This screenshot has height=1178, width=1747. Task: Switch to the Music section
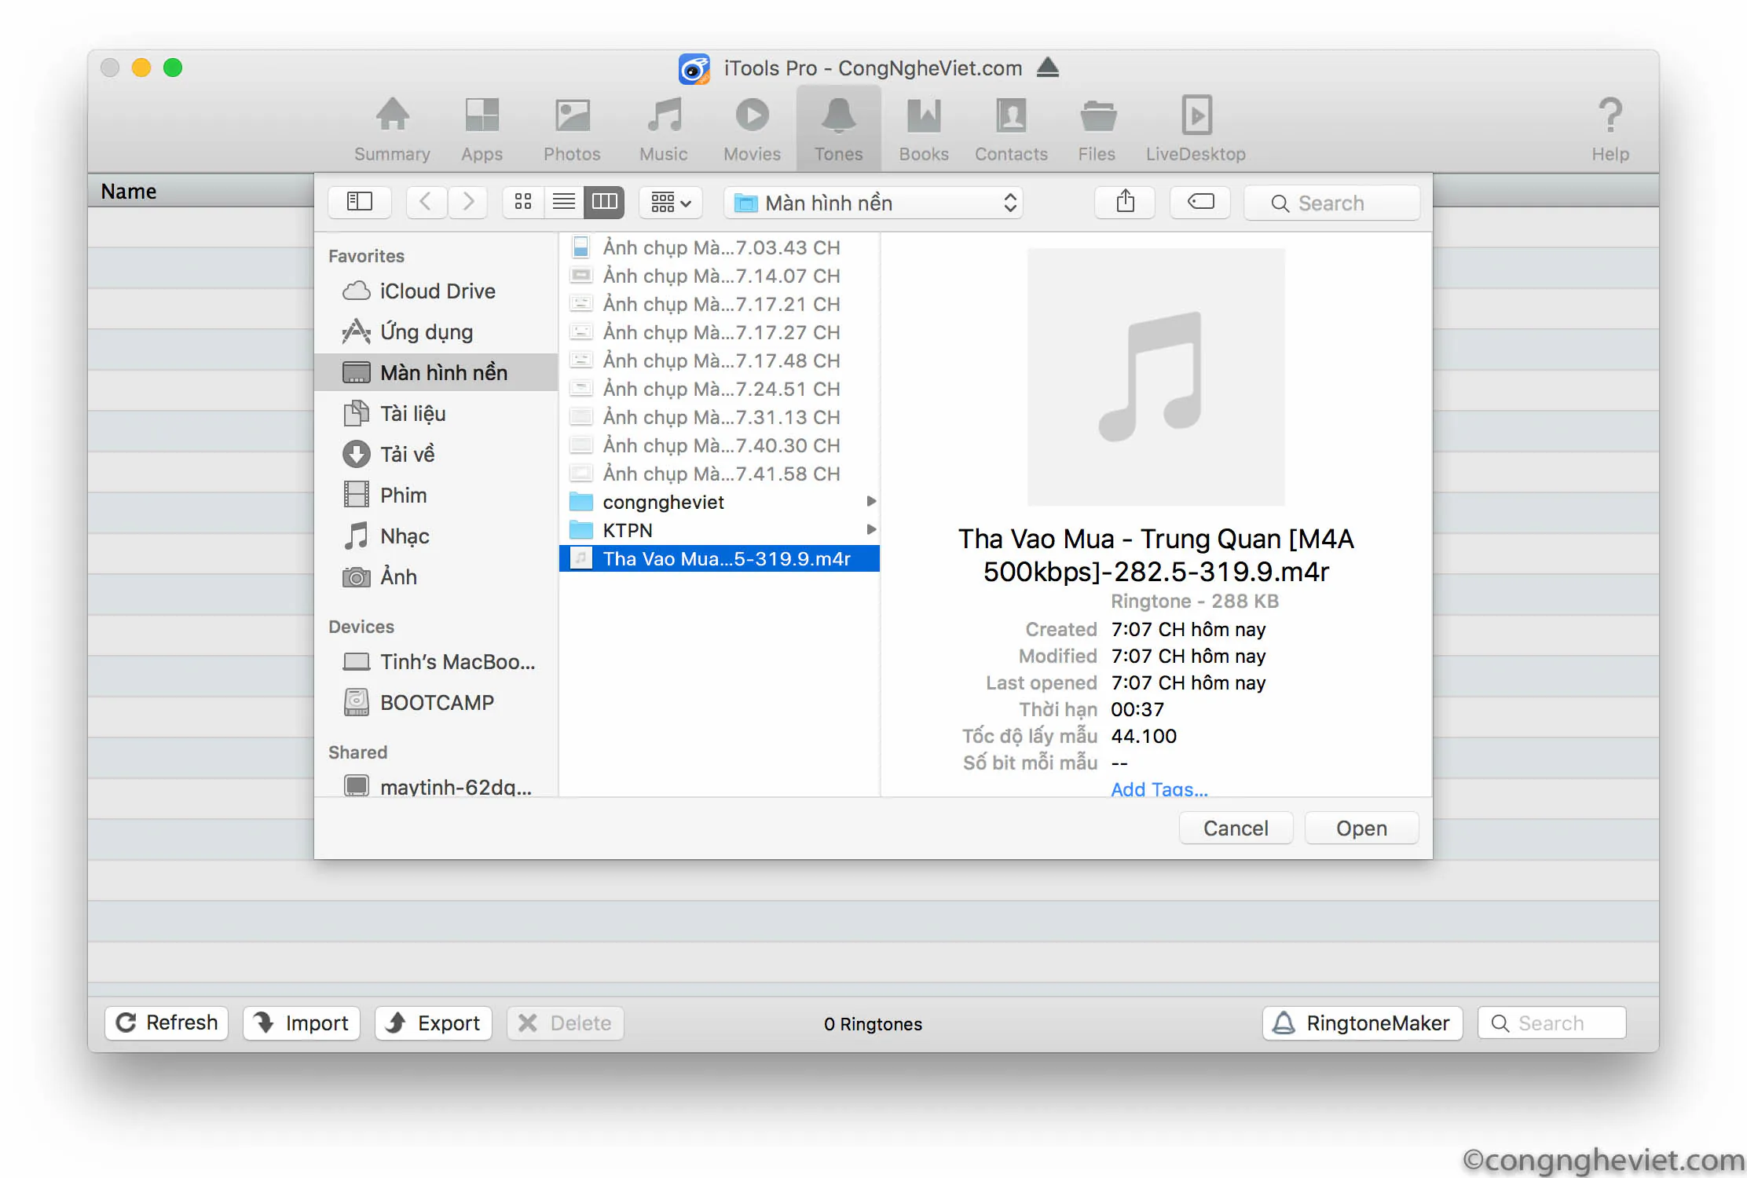664,129
